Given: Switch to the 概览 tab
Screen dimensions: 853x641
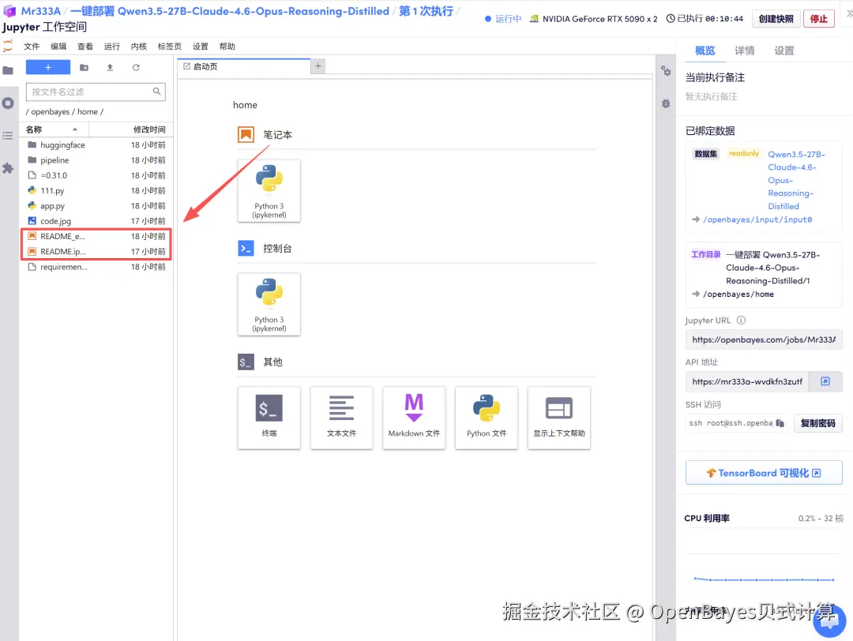Looking at the screenshot, I should click(705, 51).
